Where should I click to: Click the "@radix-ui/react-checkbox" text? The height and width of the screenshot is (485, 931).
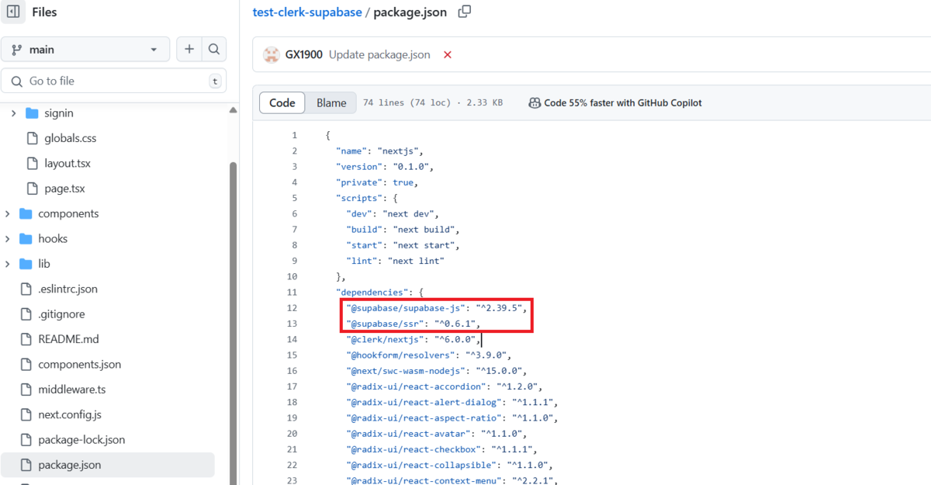point(413,449)
